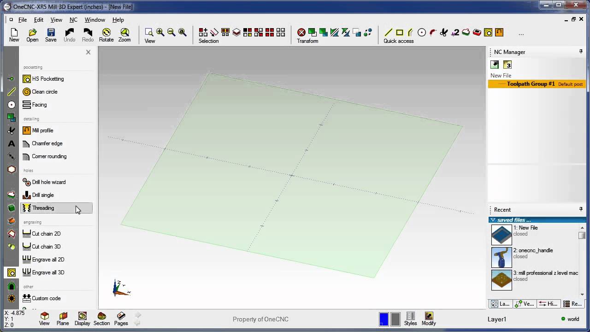
Task: Click the zoom in magnifier icon
Action: (x=160, y=32)
